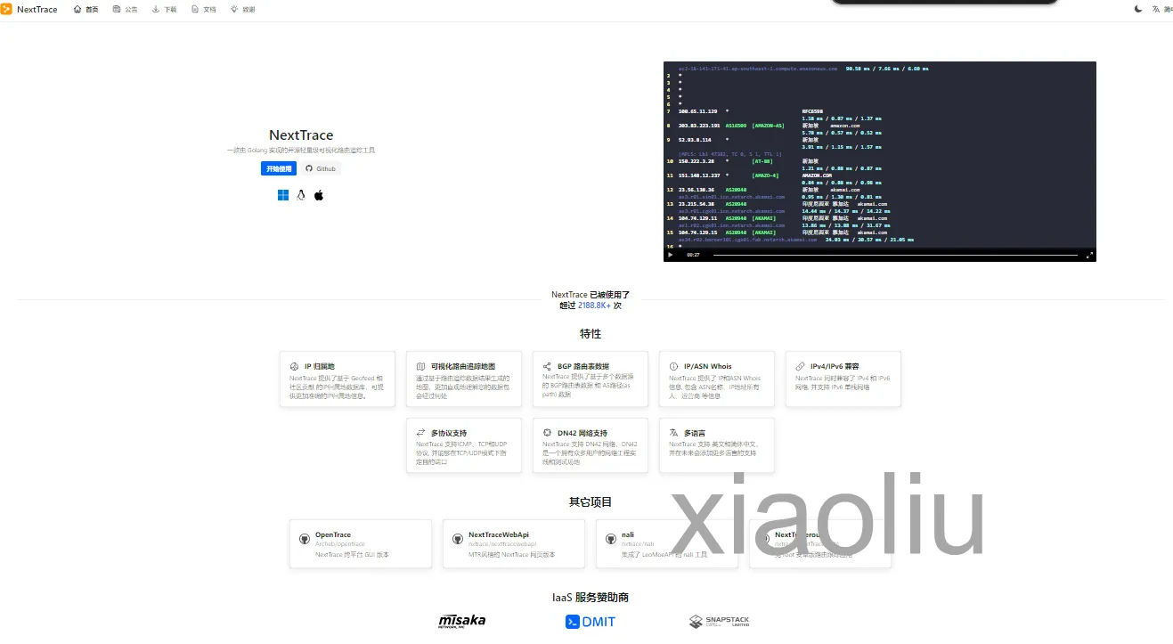Click the 2188.8K+ usage count
This screenshot has width=1173, height=644.
594,306
